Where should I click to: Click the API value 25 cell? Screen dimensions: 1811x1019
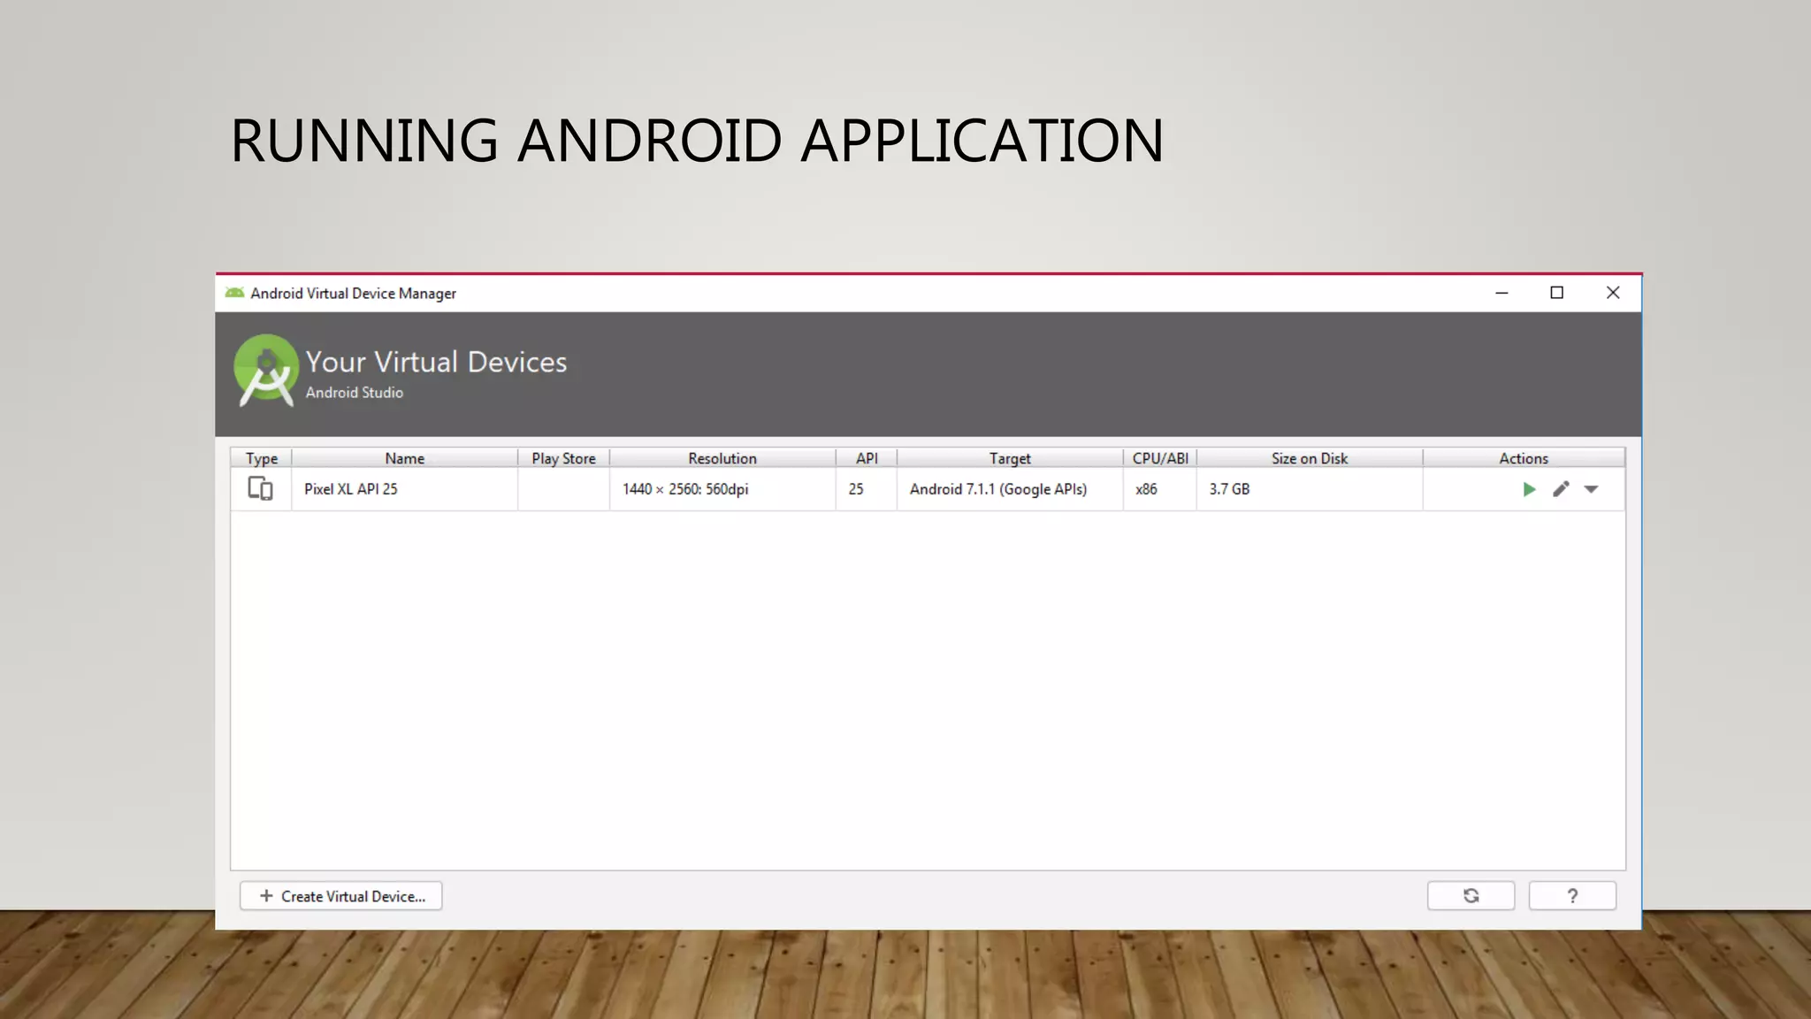point(867,489)
